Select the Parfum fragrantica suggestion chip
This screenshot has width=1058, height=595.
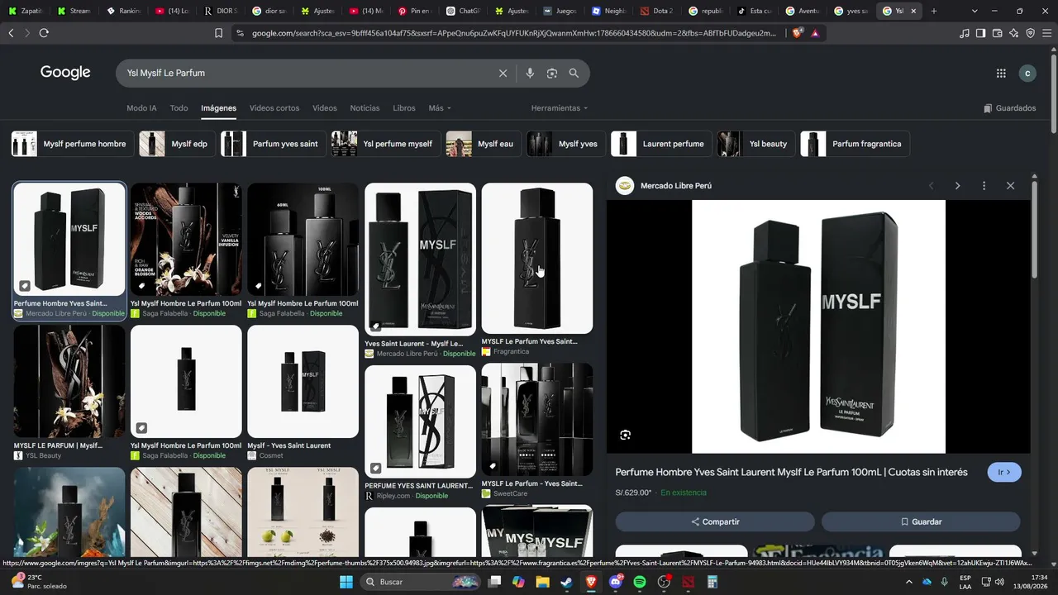855,144
